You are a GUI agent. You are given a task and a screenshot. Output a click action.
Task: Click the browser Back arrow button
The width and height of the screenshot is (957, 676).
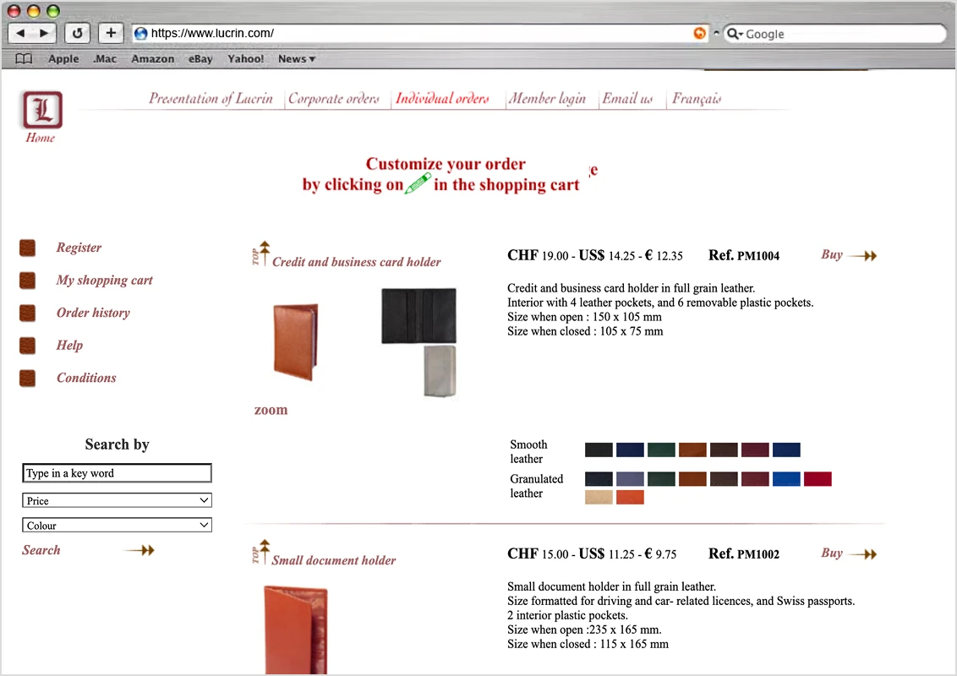(x=20, y=33)
